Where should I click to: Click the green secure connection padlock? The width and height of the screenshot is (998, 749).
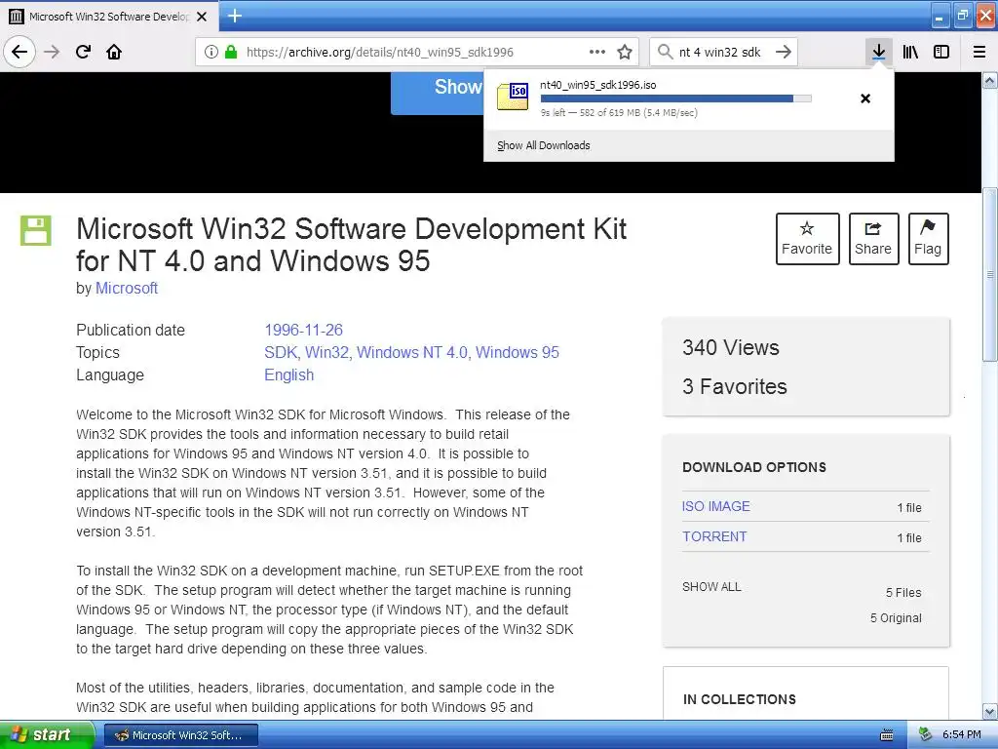point(231,53)
